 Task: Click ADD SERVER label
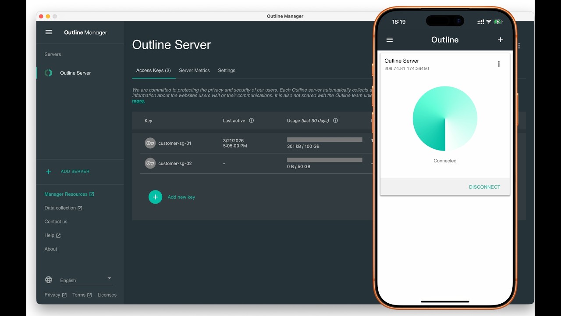75,172
